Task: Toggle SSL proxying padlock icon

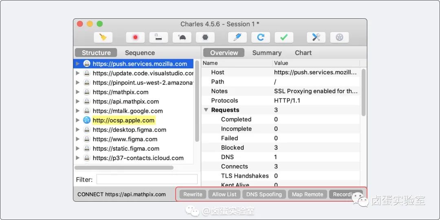Action: 158,37
